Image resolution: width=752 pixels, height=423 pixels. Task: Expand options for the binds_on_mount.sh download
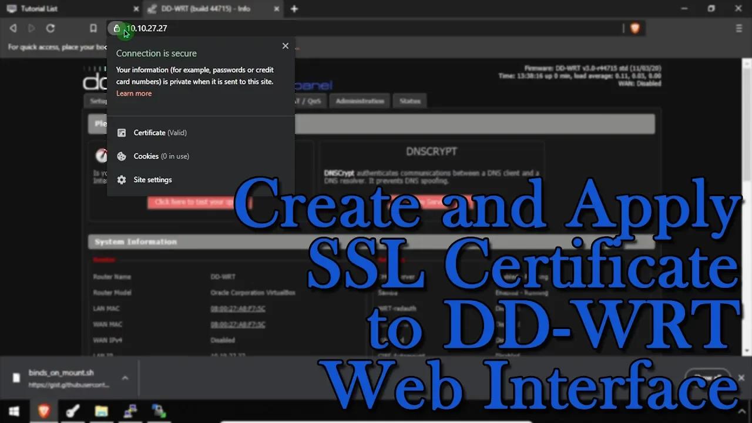point(125,379)
